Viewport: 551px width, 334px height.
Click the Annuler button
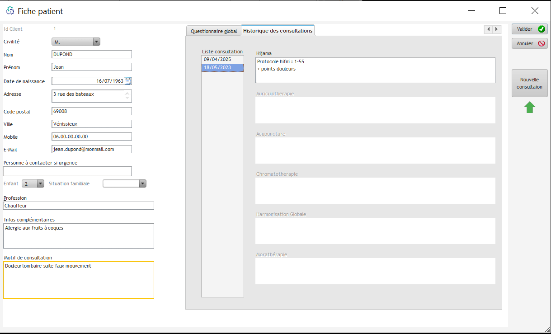coord(529,44)
